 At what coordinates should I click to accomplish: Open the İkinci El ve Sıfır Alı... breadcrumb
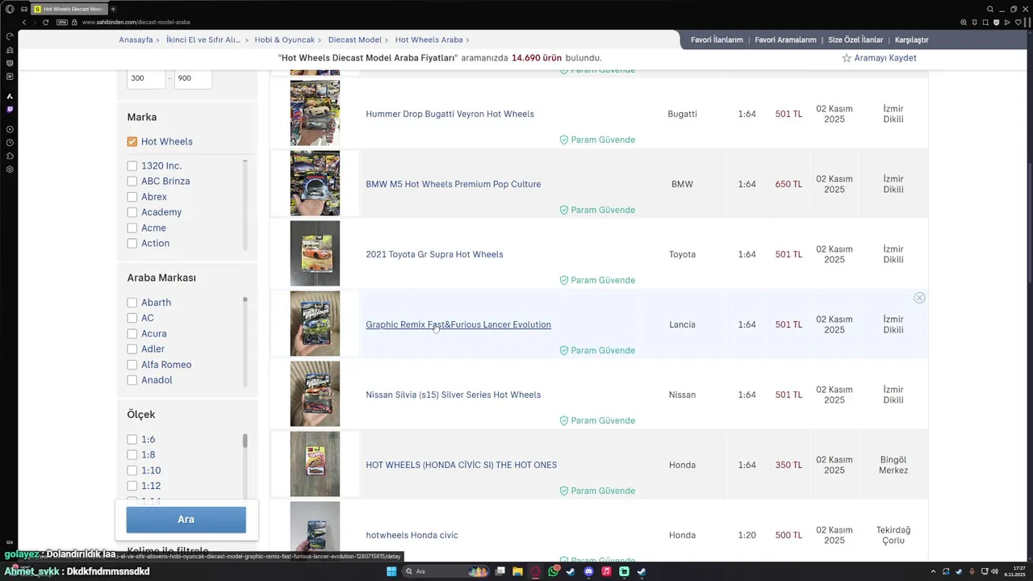(203, 40)
